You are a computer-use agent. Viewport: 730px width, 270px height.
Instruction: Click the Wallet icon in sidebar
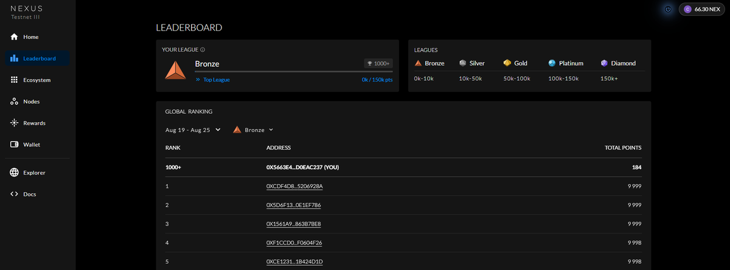point(14,145)
